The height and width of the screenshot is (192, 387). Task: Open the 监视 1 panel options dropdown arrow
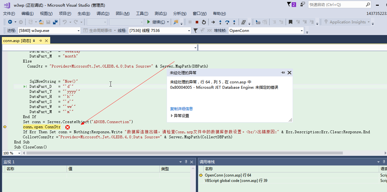[x=181, y=162]
